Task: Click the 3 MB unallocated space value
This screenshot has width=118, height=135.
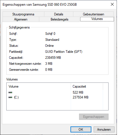Action: point(49,64)
